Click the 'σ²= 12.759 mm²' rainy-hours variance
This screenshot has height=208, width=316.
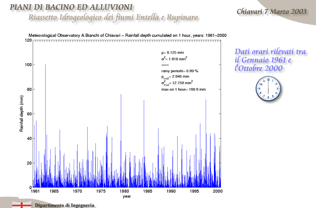[177, 83]
